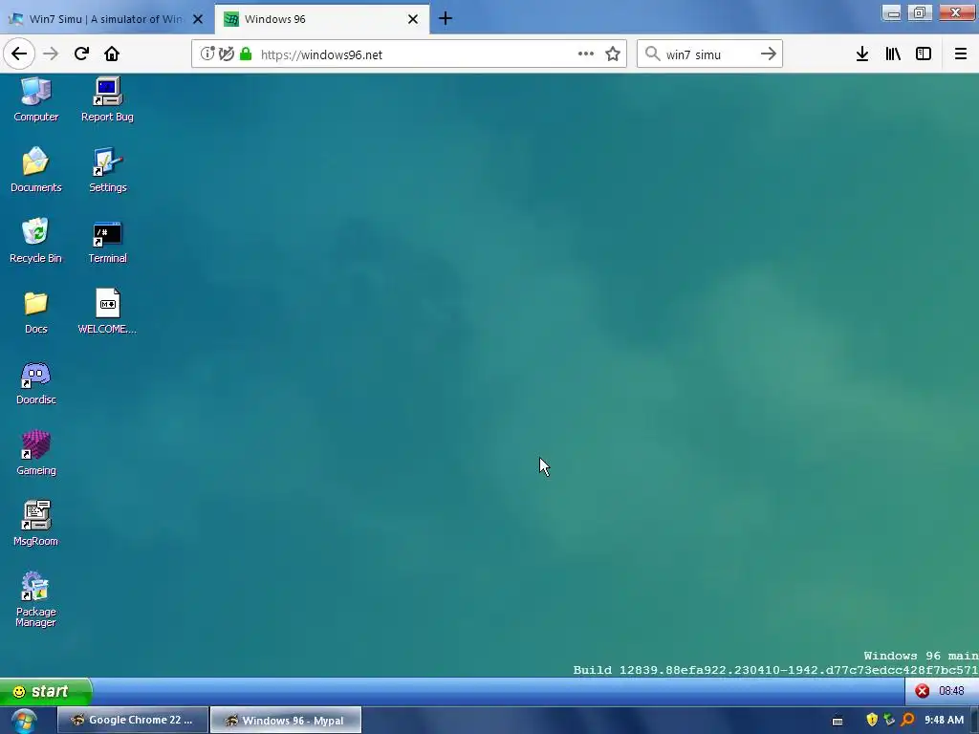Go back with the browser back arrow
979x734 pixels.
pyautogui.click(x=19, y=54)
